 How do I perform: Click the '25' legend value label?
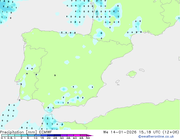pos(55,138)
